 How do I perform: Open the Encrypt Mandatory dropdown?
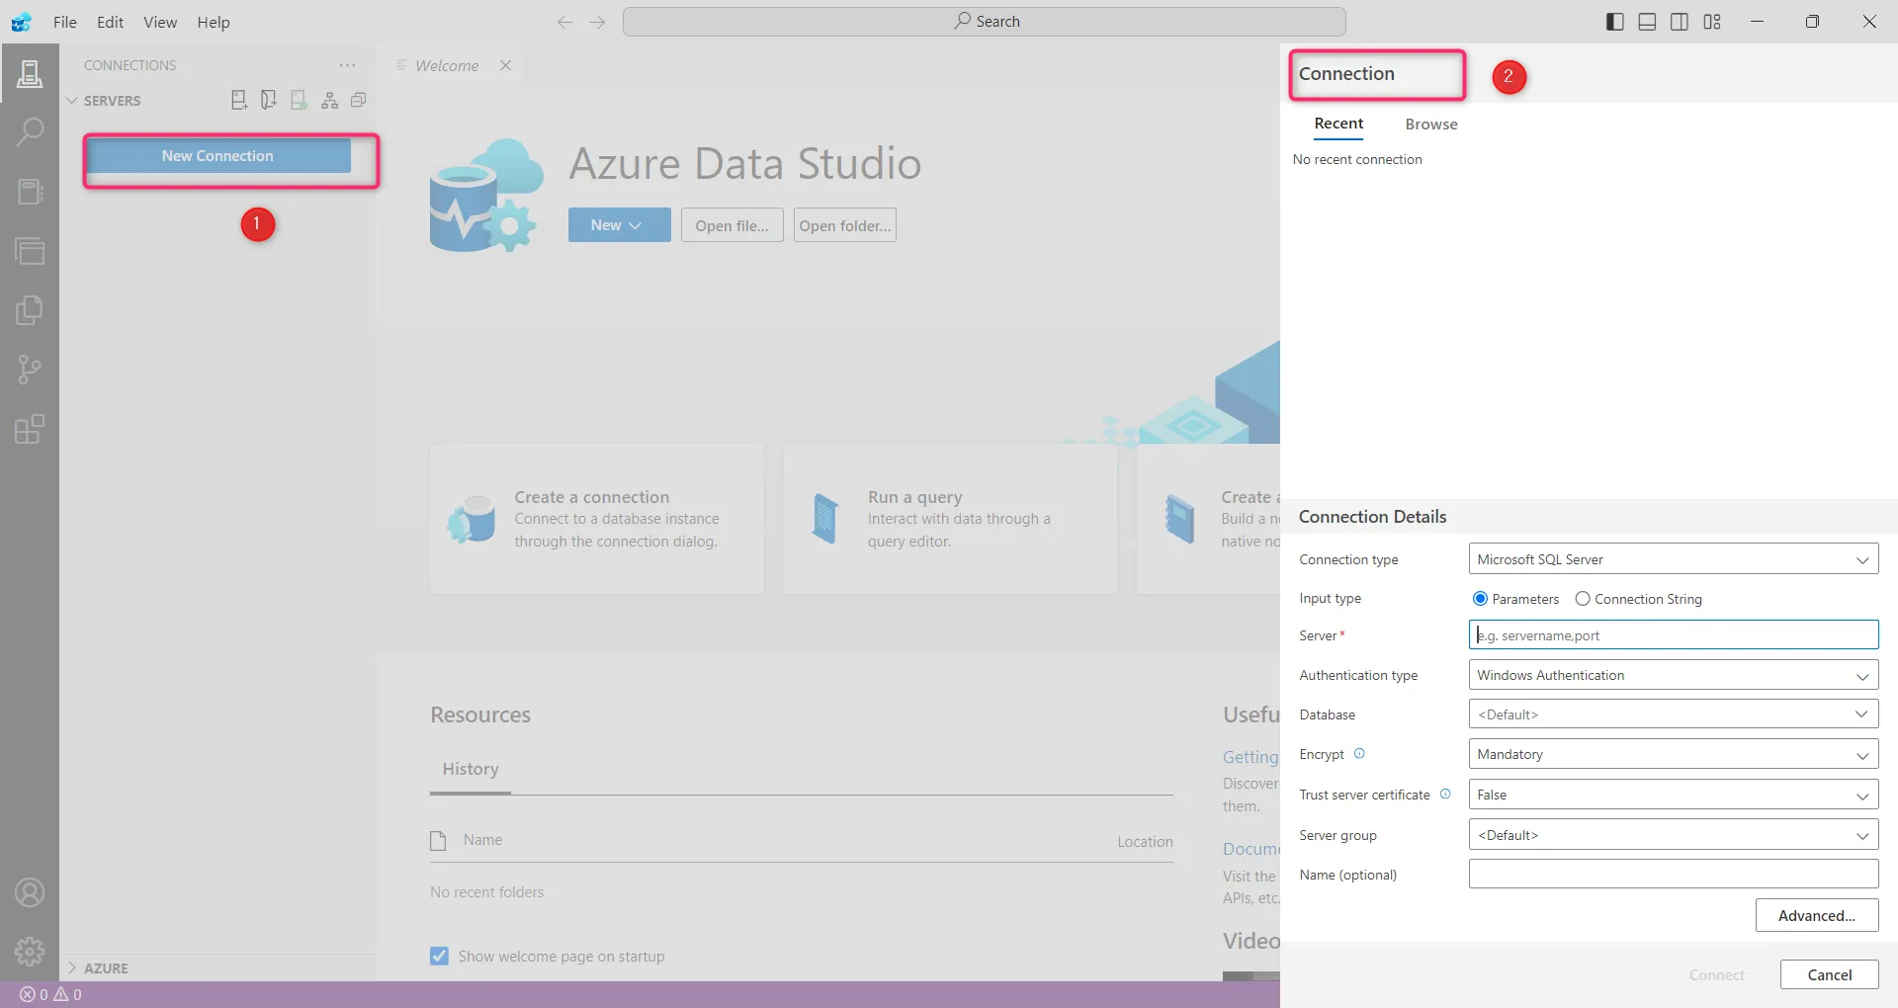pyautogui.click(x=1673, y=754)
